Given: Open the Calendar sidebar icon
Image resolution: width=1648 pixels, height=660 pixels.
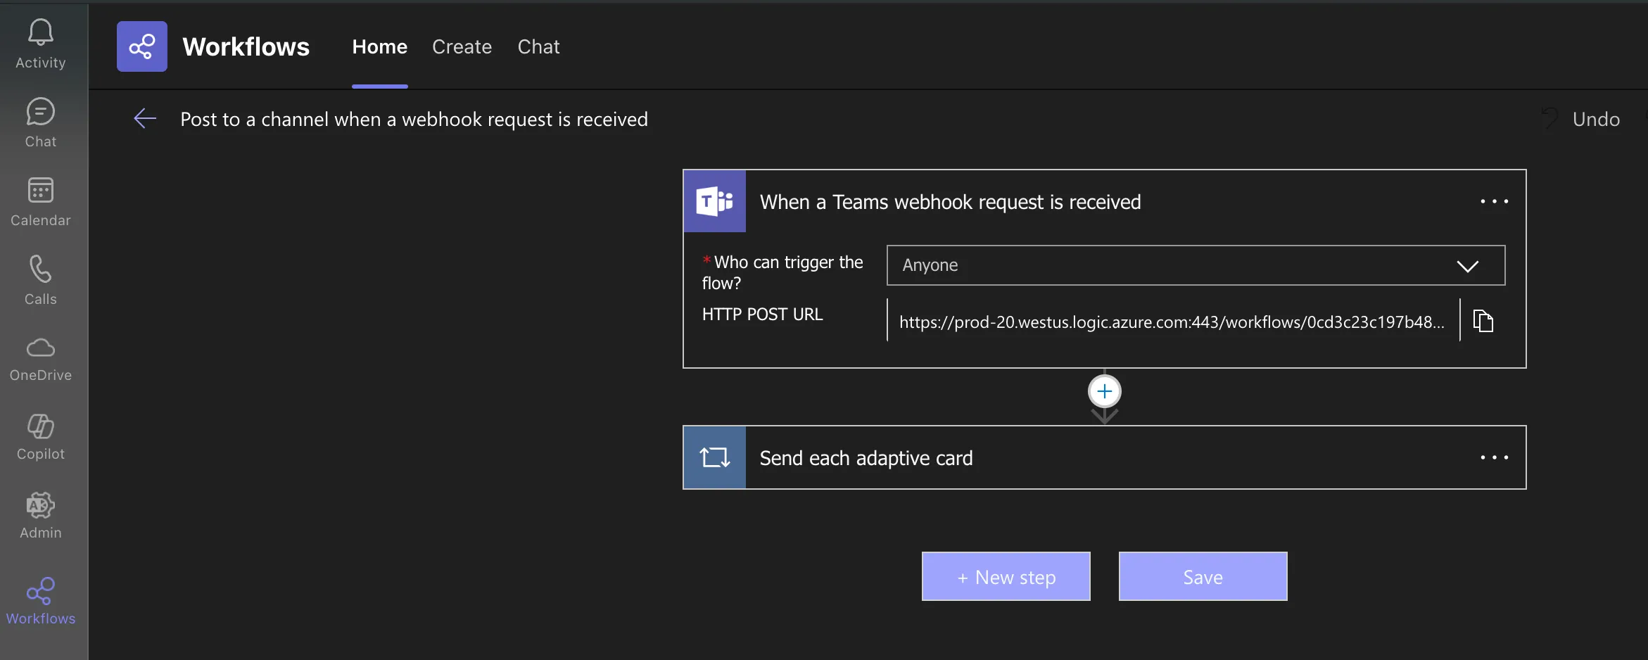Looking at the screenshot, I should tap(41, 201).
